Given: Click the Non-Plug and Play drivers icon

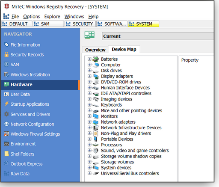Looking at the screenshot, I should coord(95,134).
